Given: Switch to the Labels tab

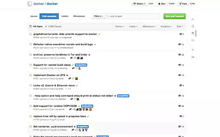Looking at the screenshot, I should click(x=65, y=16).
